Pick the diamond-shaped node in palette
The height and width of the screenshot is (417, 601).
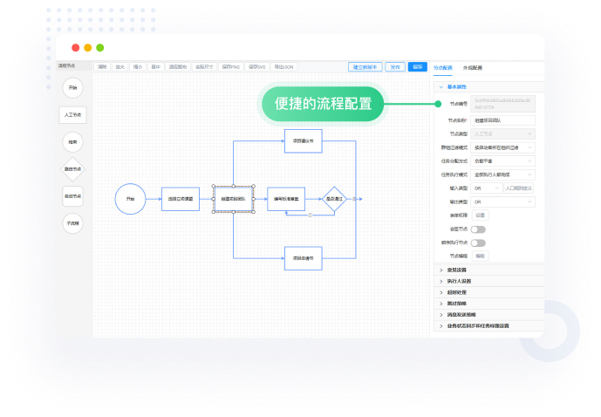[x=73, y=169]
